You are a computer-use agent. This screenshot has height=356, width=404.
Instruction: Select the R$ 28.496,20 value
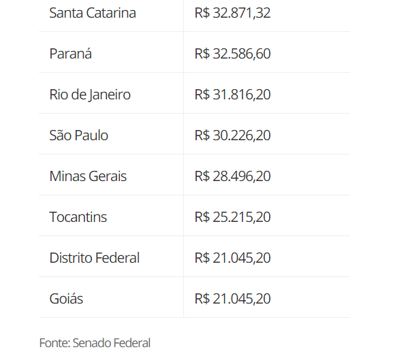232,176
